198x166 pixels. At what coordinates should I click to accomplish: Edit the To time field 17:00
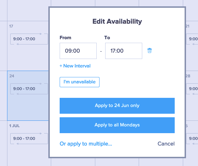(x=124, y=51)
